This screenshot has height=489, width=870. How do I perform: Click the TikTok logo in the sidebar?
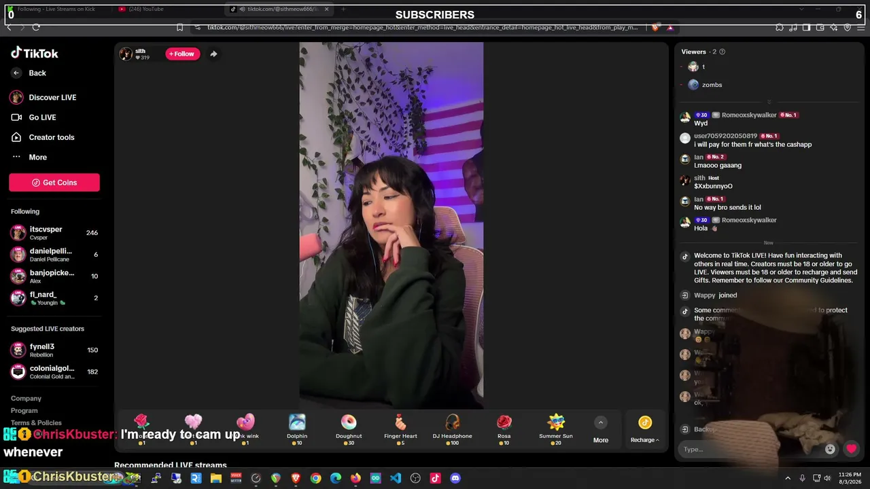35,53
